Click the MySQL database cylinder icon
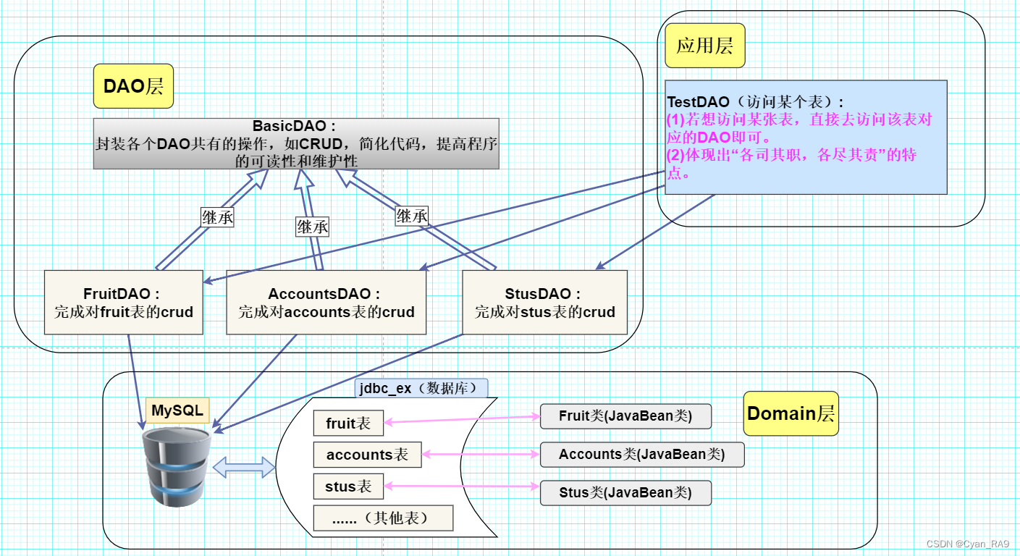The image size is (1020, 556). point(176,467)
